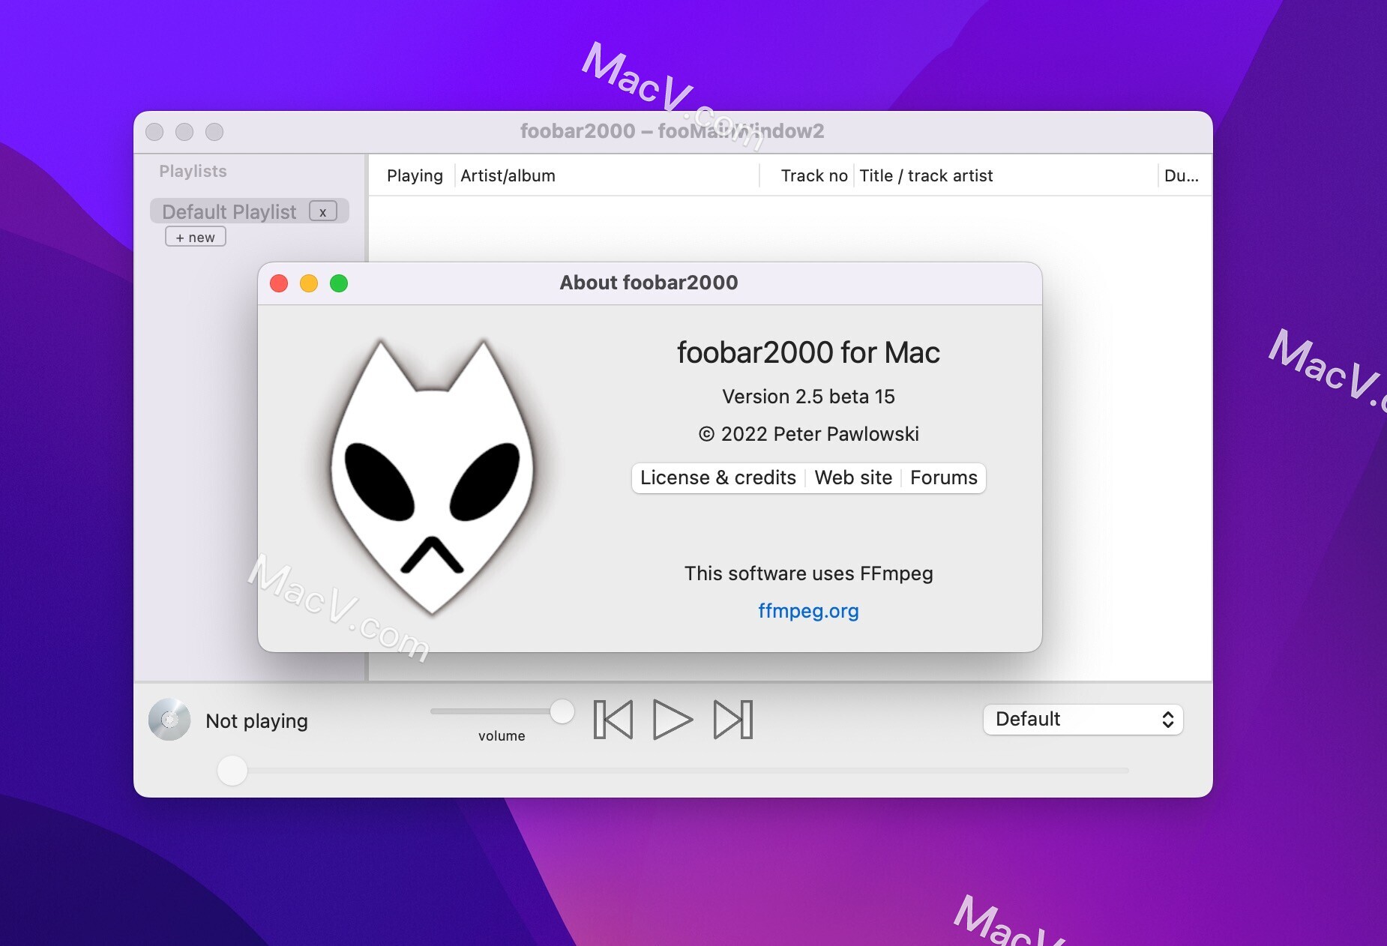Click the CD disc status icon
This screenshot has height=946, width=1387.
coord(169,720)
